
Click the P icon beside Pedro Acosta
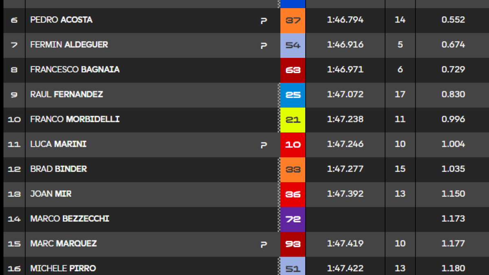click(264, 20)
